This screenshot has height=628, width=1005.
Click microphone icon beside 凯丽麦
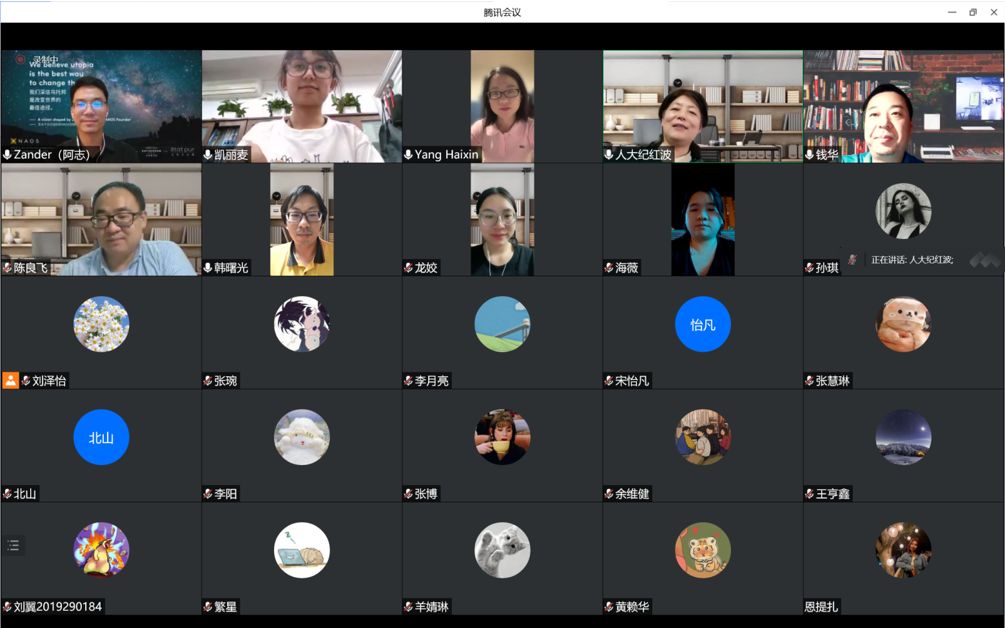click(208, 155)
